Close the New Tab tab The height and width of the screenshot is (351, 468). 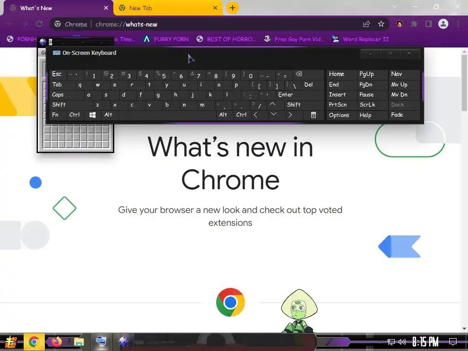pyautogui.click(x=215, y=8)
